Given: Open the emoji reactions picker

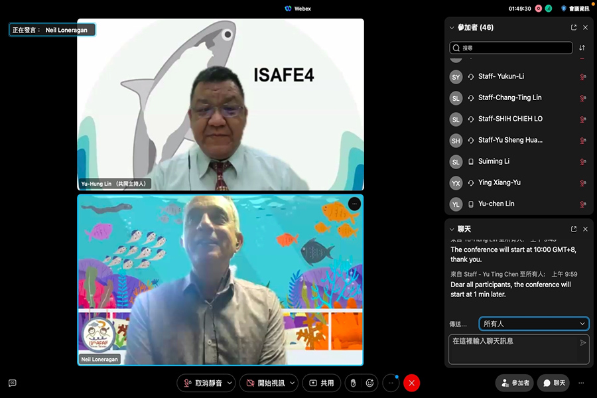Looking at the screenshot, I should pos(369,383).
